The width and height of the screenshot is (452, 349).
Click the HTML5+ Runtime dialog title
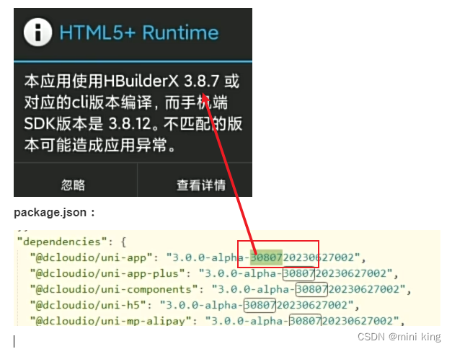click(139, 32)
